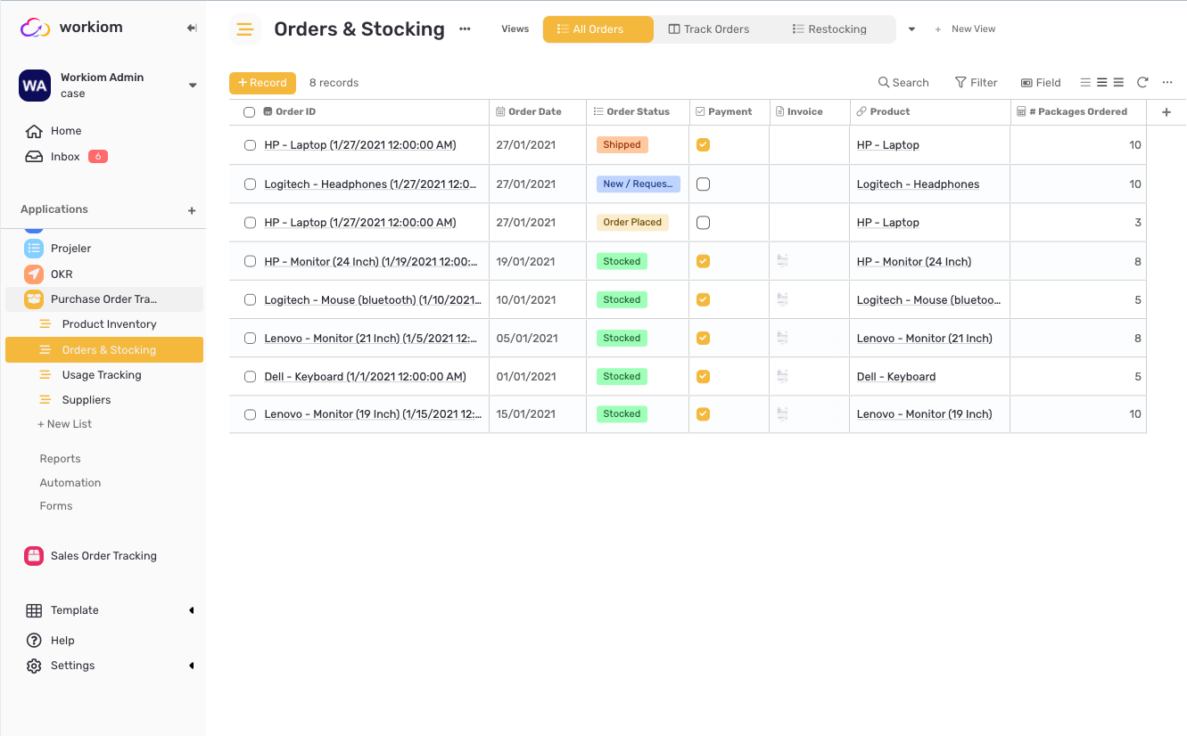Open the Lenovo - Monitor (21 Inch) product link
Viewport: 1187px width, 736px height.
tap(924, 339)
